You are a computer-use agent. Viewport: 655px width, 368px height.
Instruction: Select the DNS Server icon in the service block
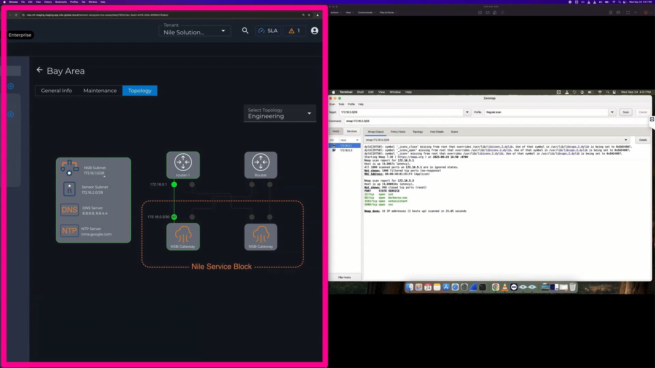tap(69, 210)
